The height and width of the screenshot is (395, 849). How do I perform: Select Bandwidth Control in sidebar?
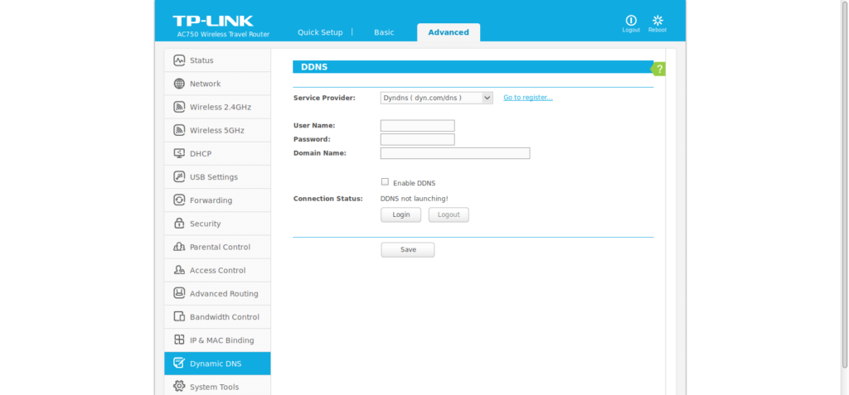(x=224, y=317)
